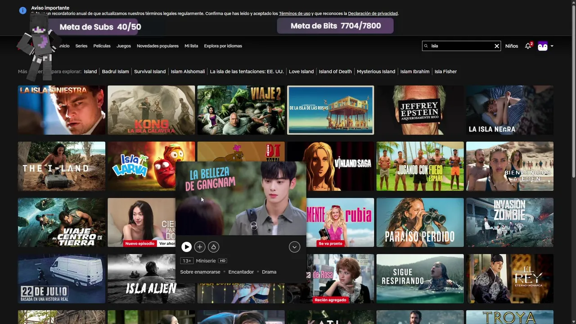
Task: Explore 'Islam Ibrahim' suggestion
Action: [415, 72]
